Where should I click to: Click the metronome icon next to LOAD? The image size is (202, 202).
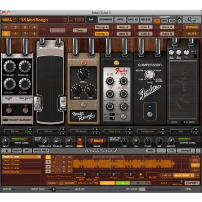click(x=61, y=183)
